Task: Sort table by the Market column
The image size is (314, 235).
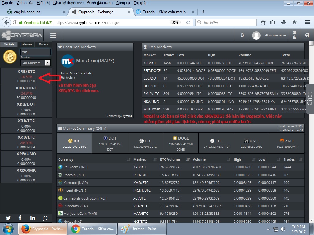Action: tap(145, 159)
